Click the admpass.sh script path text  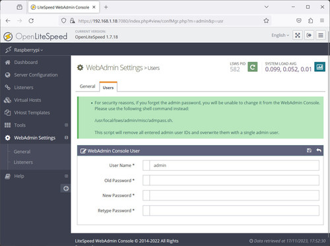(134, 121)
